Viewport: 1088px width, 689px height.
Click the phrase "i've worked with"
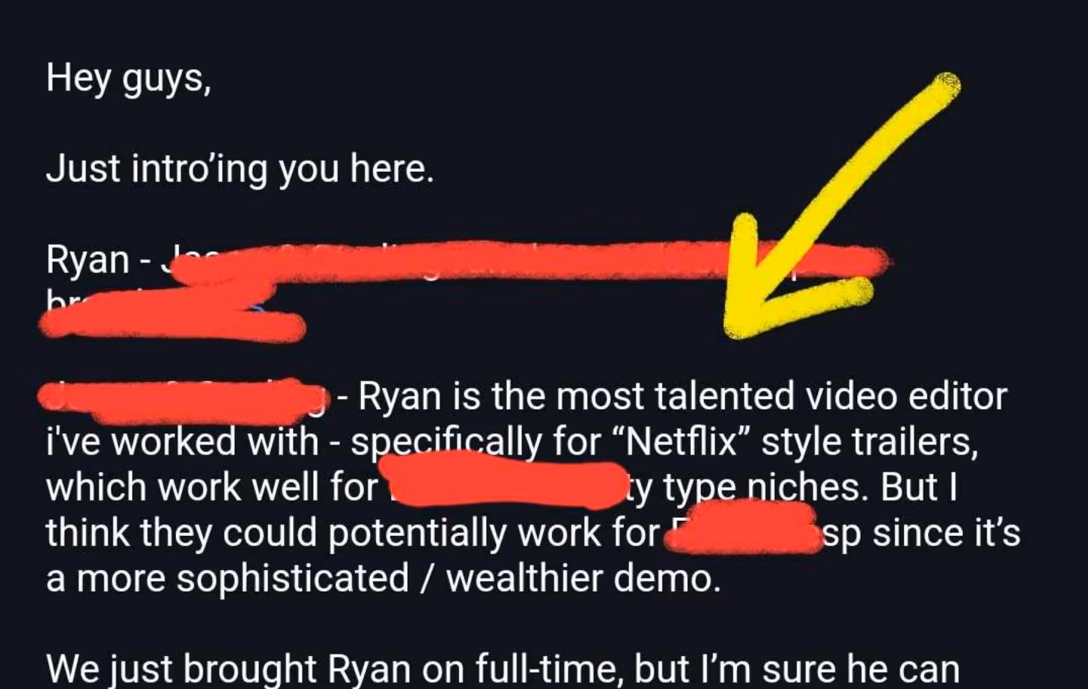[x=182, y=442]
